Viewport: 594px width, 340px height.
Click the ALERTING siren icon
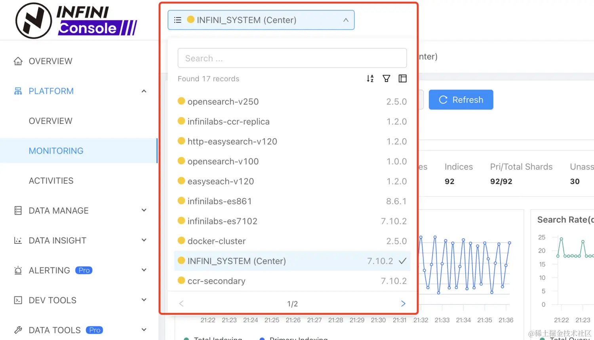(18, 270)
